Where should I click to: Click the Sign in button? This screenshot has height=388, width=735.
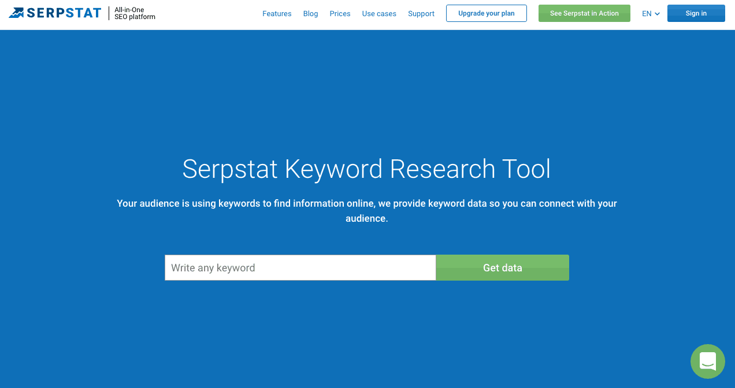click(x=696, y=13)
